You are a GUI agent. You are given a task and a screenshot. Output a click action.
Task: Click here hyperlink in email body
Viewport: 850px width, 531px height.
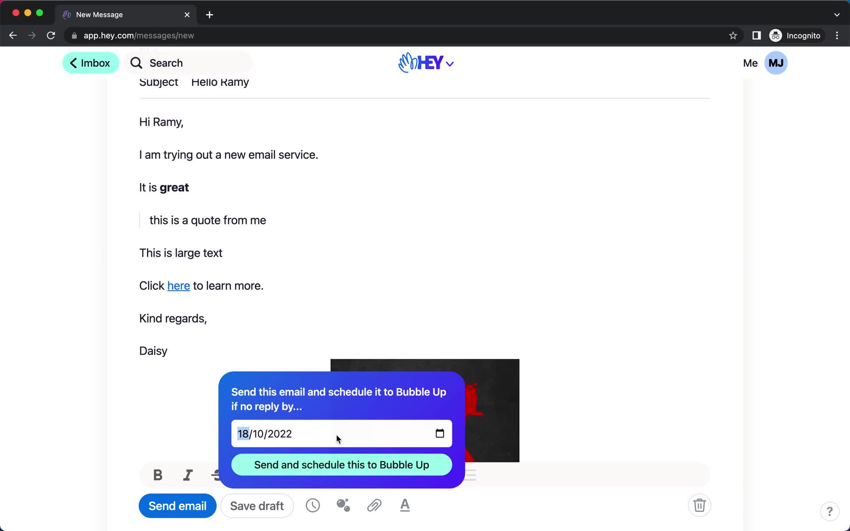[x=179, y=286]
